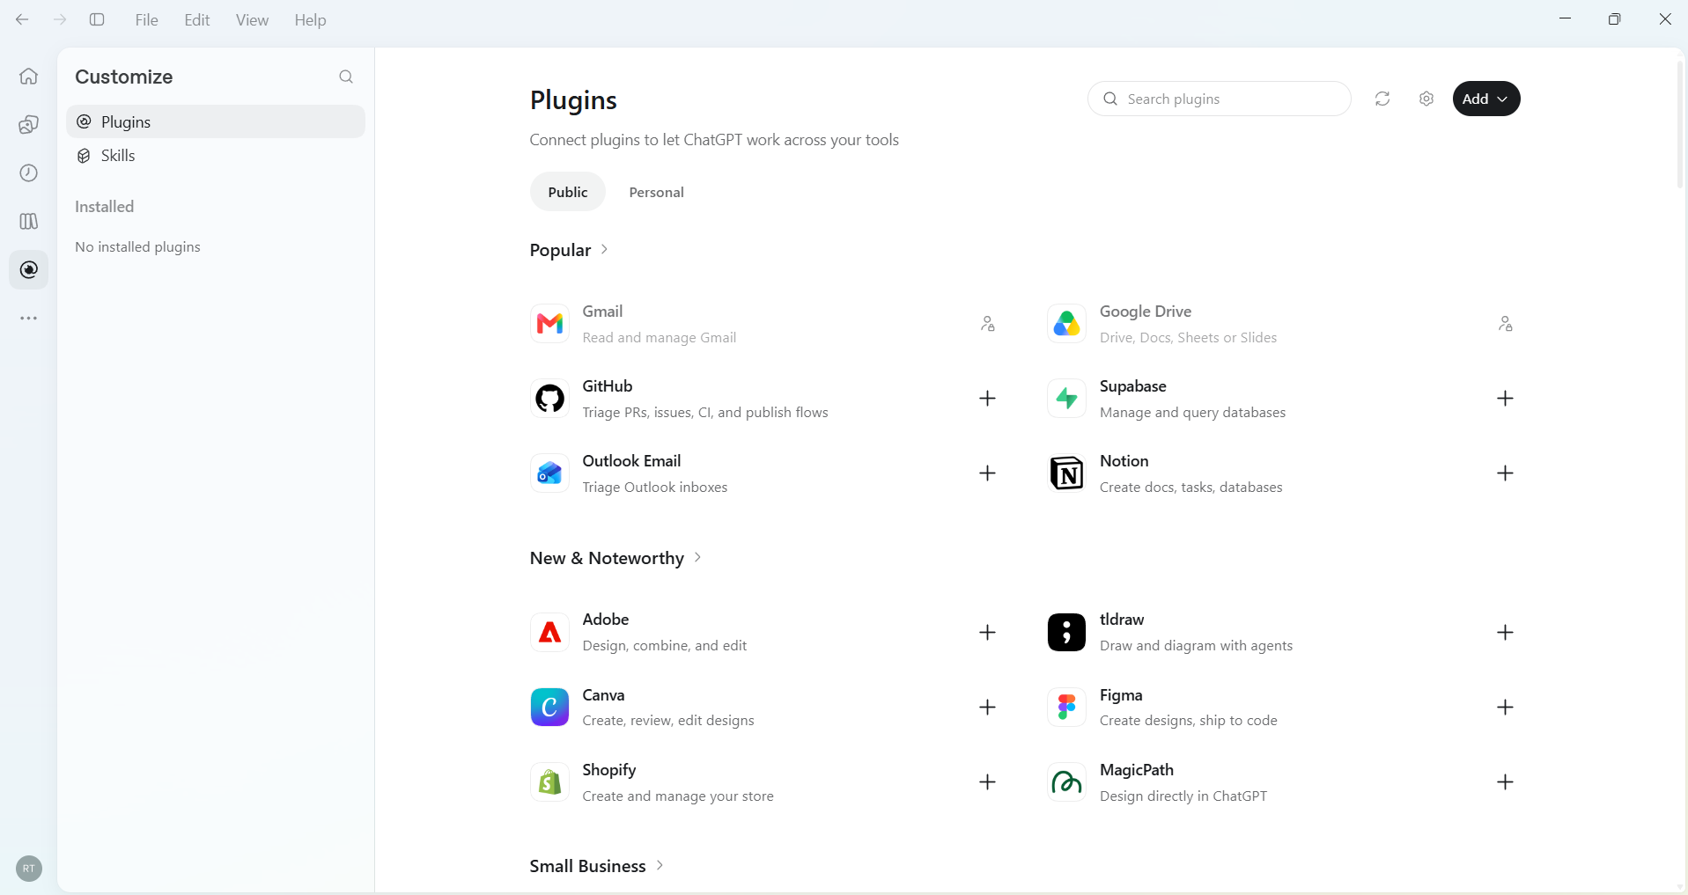The image size is (1688, 895).
Task: Refresh the plugins list
Action: [x=1382, y=99]
